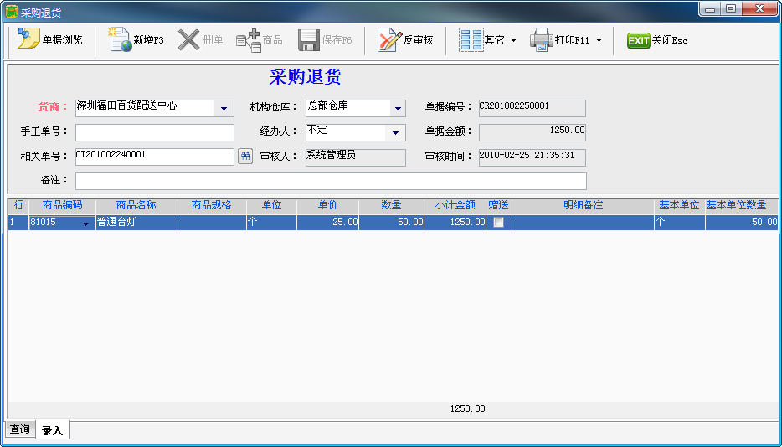Click the 反审核 un-audit icon

click(389, 40)
